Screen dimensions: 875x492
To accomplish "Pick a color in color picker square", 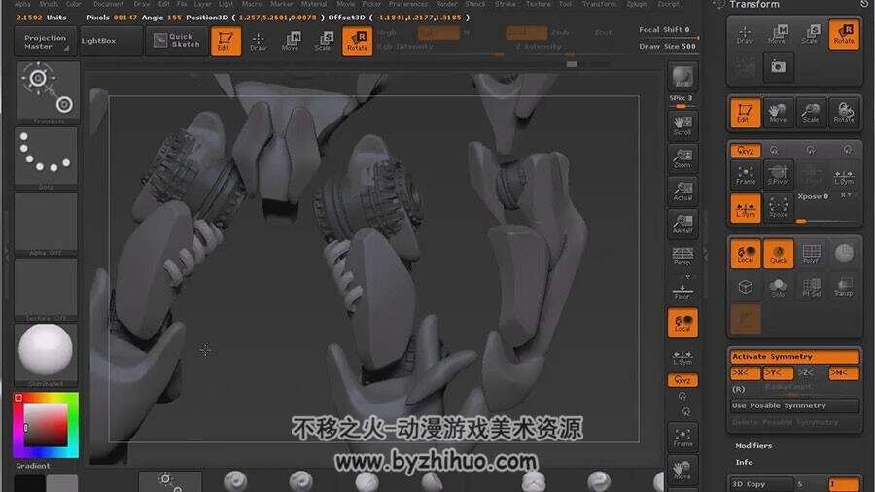I will point(45,425).
